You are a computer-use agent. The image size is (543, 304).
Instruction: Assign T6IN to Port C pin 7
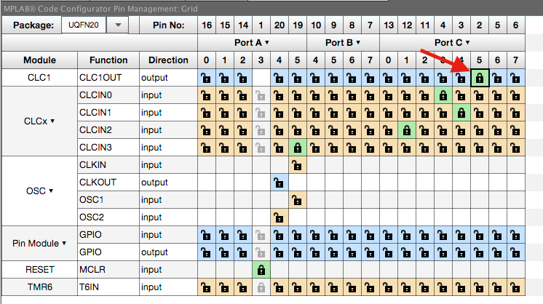(515, 287)
